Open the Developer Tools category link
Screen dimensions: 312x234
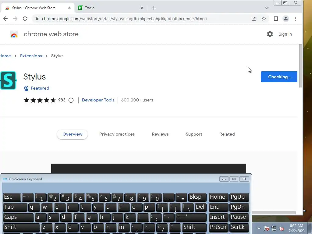[x=98, y=100]
